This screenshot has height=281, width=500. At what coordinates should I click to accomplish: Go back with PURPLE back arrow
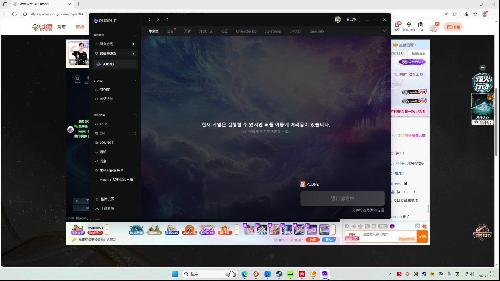pos(149,20)
